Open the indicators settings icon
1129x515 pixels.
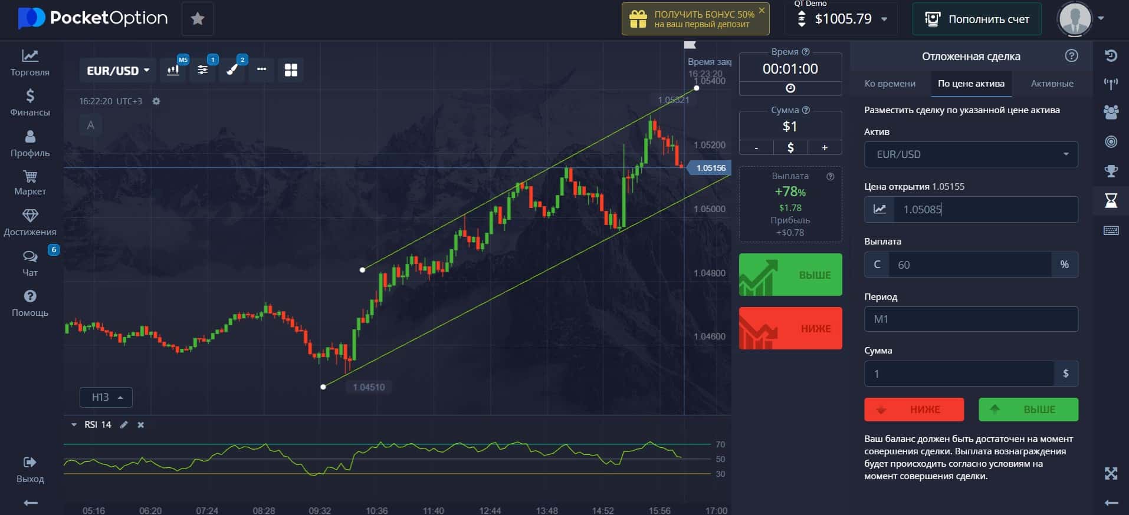tap(203, 70)
